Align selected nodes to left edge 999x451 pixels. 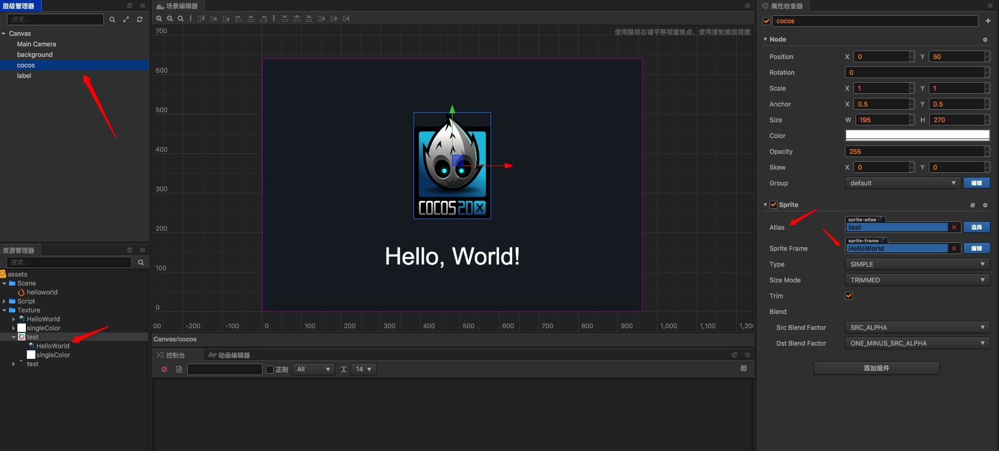pos(238,18)
